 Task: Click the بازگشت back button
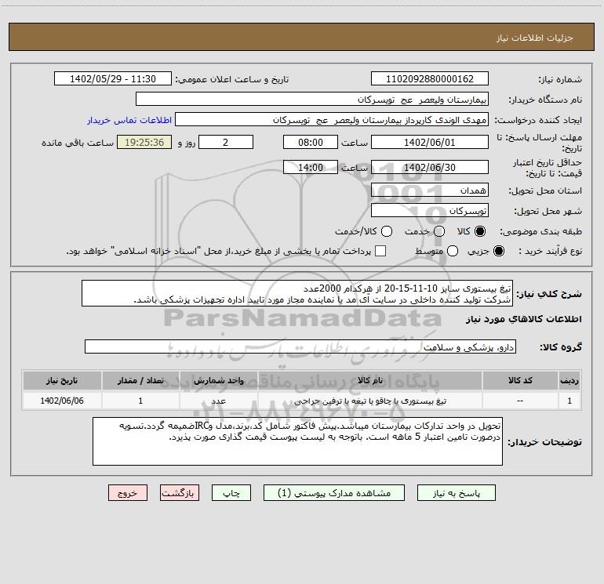[x=179, y=493]
